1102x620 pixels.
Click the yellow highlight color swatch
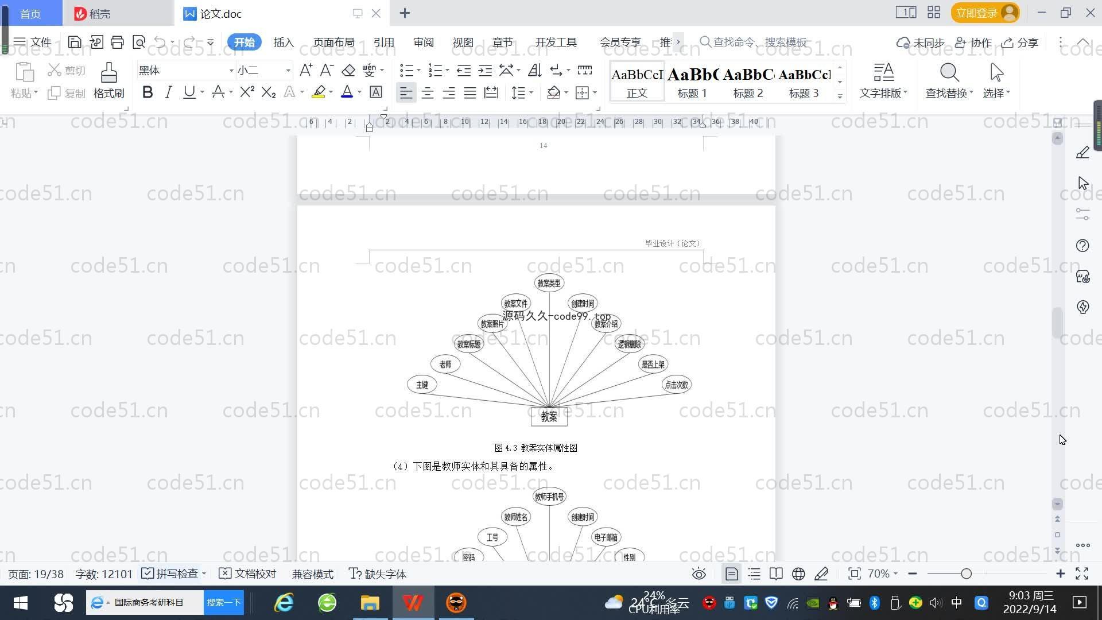pos(319,92)
